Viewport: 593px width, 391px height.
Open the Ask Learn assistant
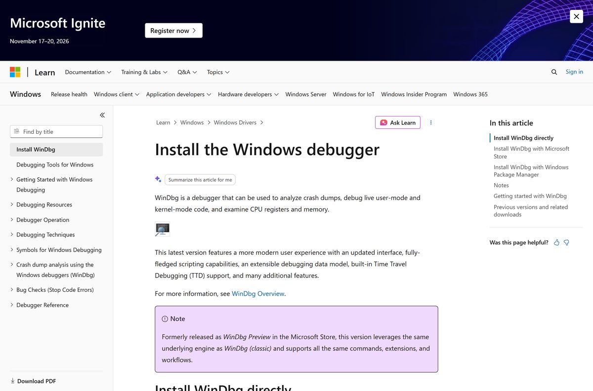(398, 122)
